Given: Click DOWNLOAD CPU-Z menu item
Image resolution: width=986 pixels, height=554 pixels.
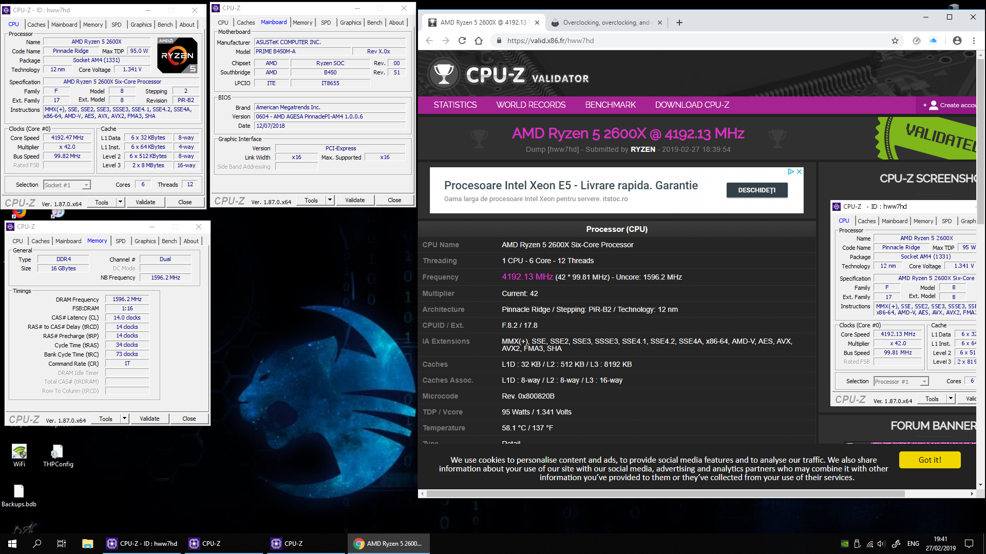Looking at the screenshot, I should point(692,105).
